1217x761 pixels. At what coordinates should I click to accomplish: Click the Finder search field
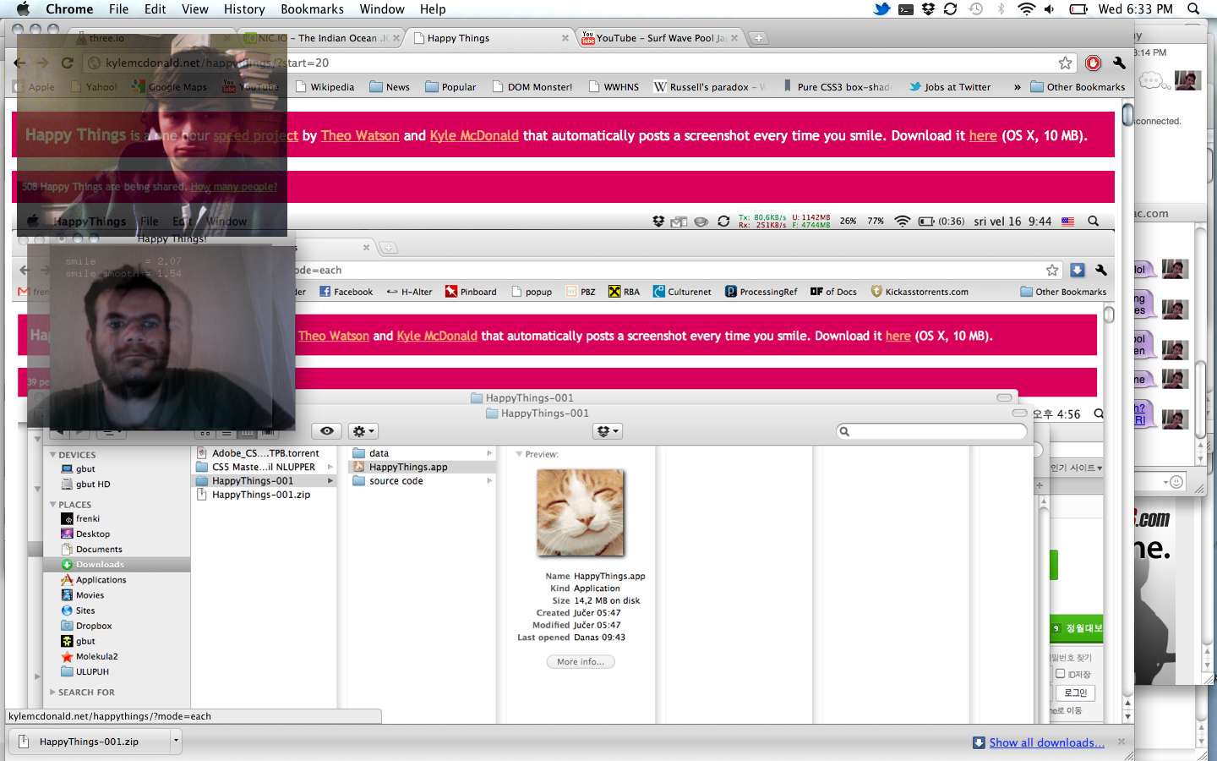pyautogui.click(x=931, y=431)
